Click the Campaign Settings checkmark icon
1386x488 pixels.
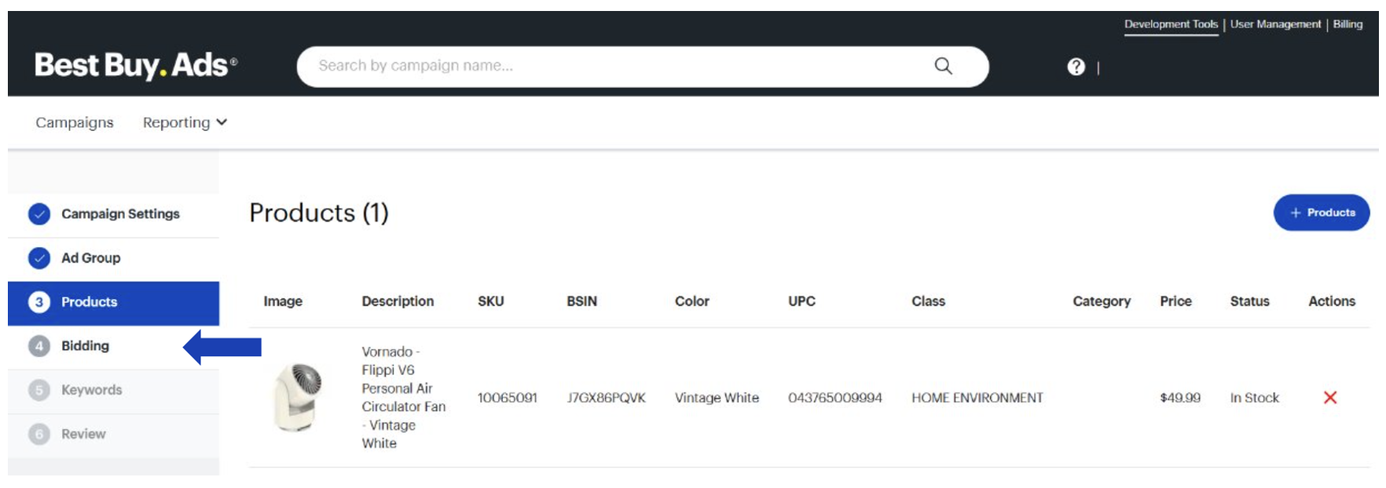click(x=39, y=214)
